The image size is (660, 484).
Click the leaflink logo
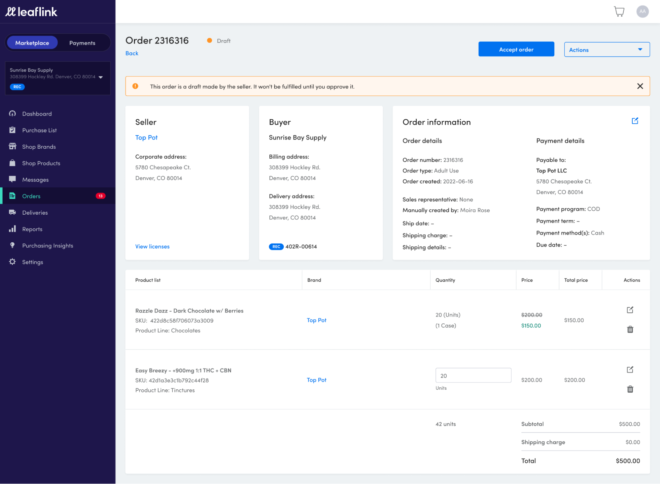(x=31, y=12)
